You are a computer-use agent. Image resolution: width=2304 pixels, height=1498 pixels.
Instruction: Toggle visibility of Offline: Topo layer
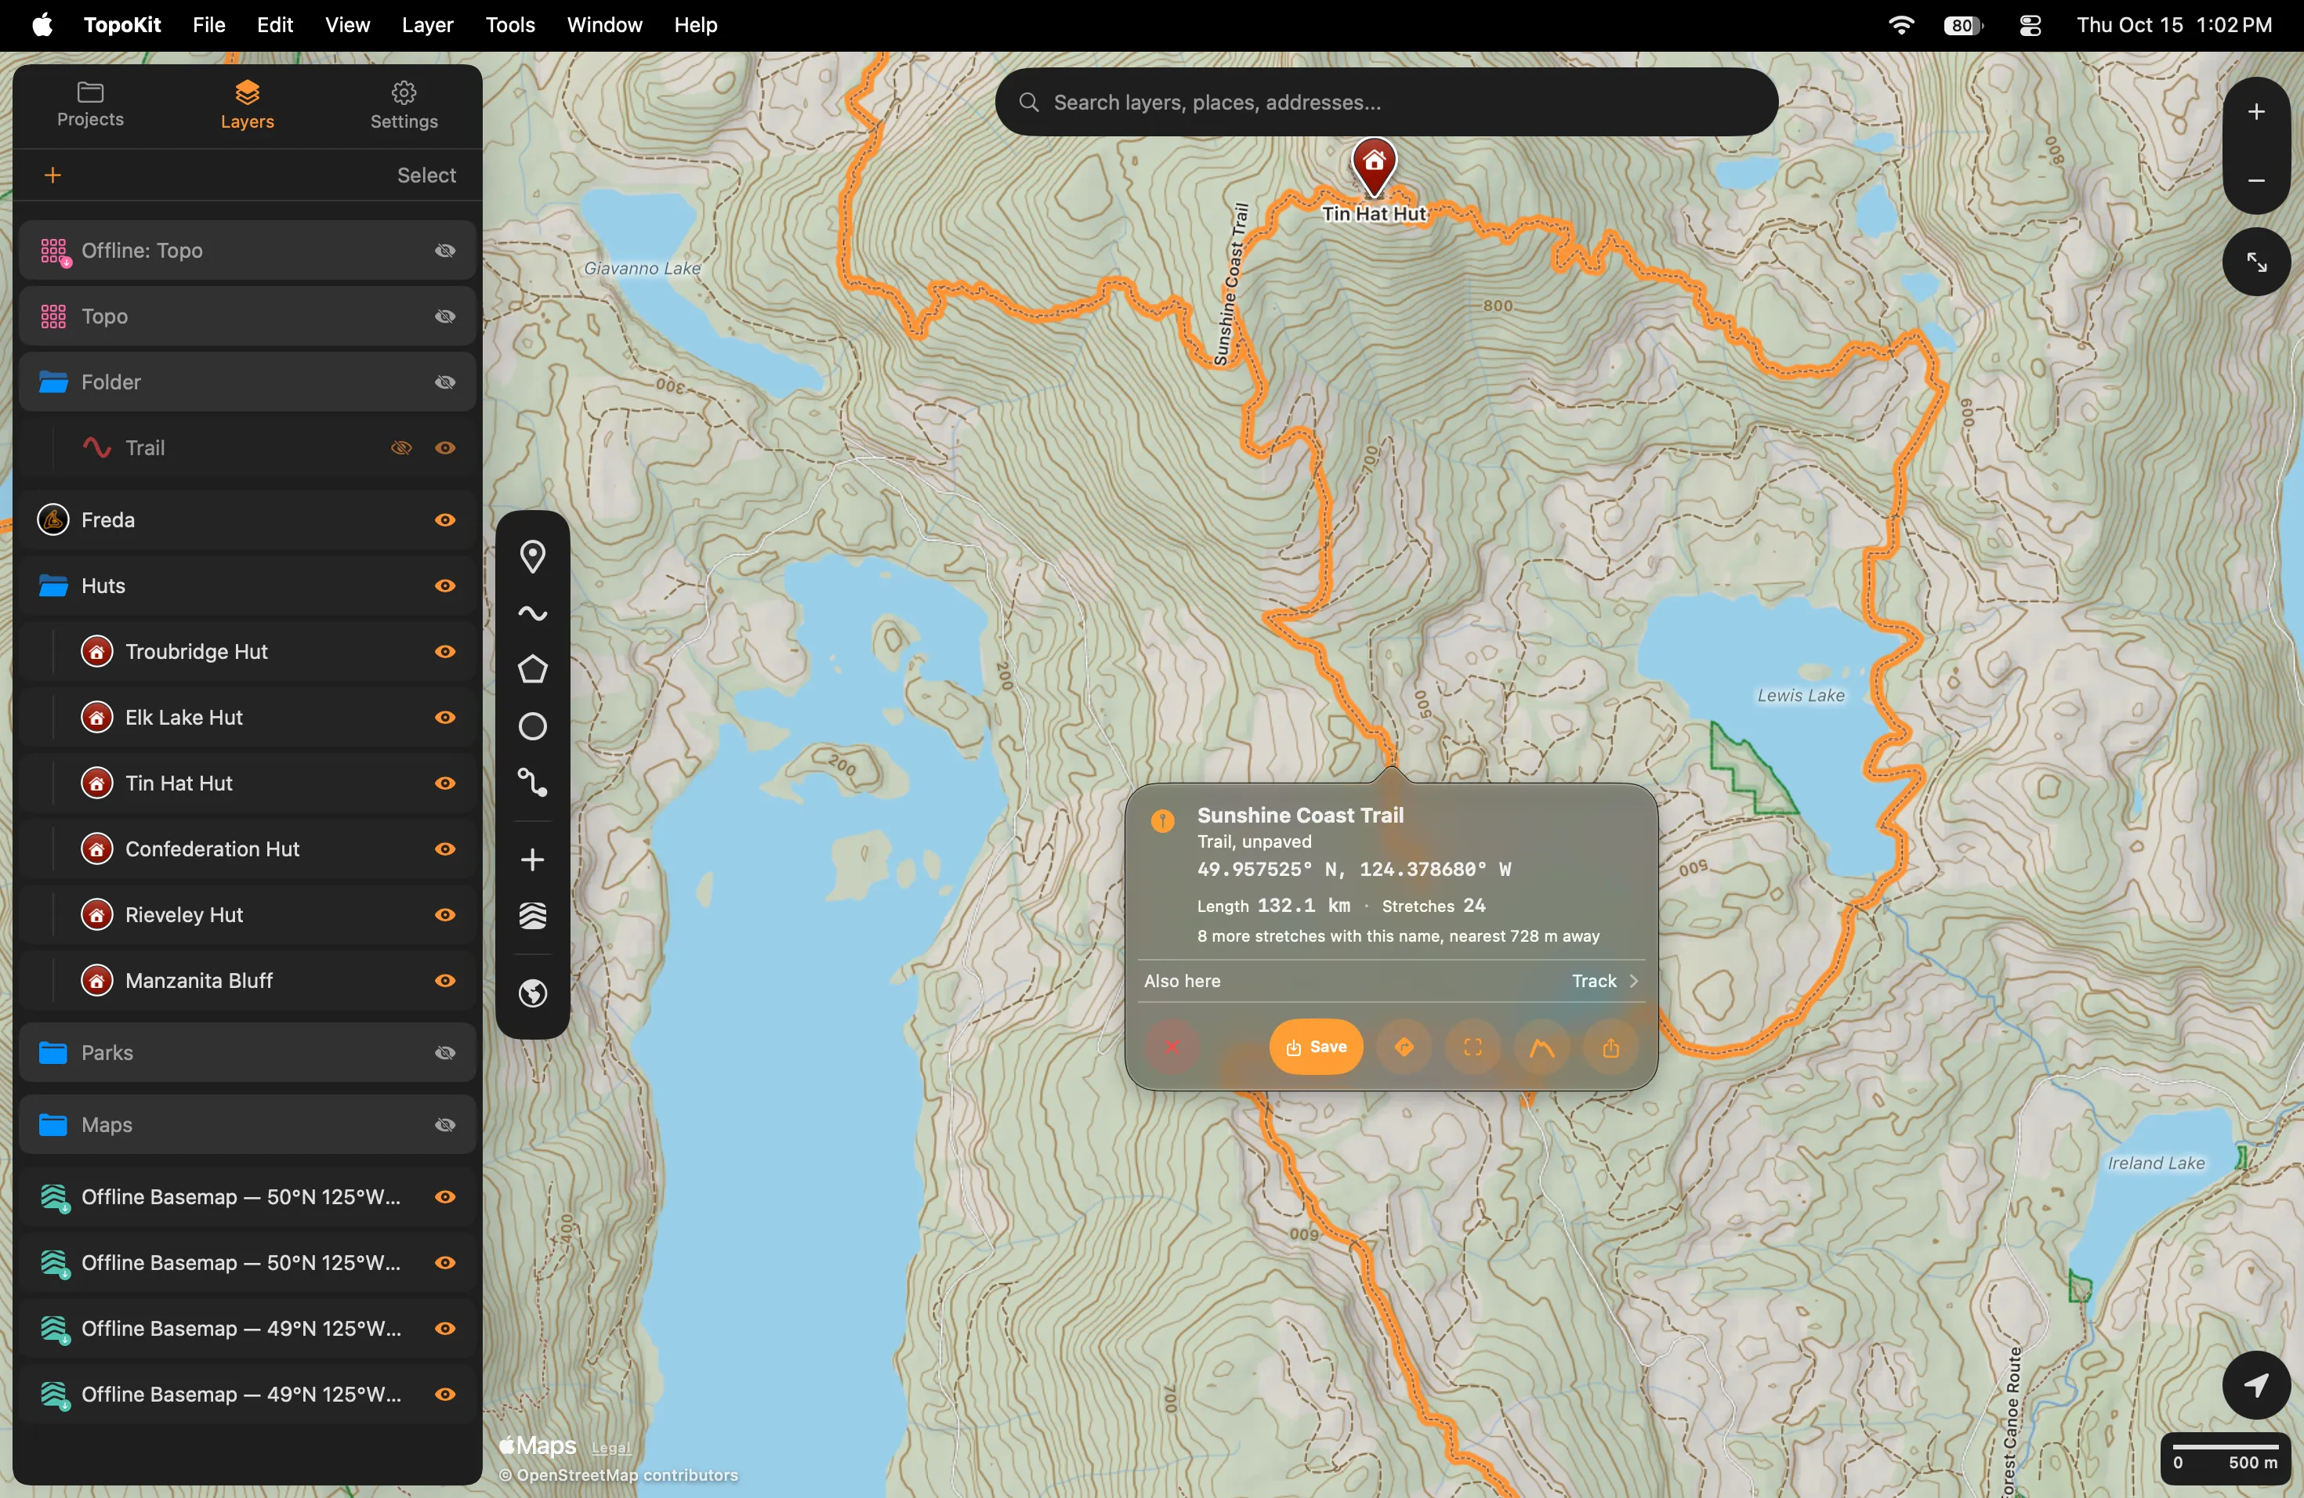[445, 251]
